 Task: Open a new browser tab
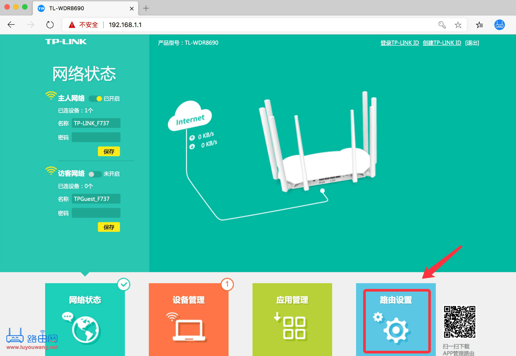(146, 8)
